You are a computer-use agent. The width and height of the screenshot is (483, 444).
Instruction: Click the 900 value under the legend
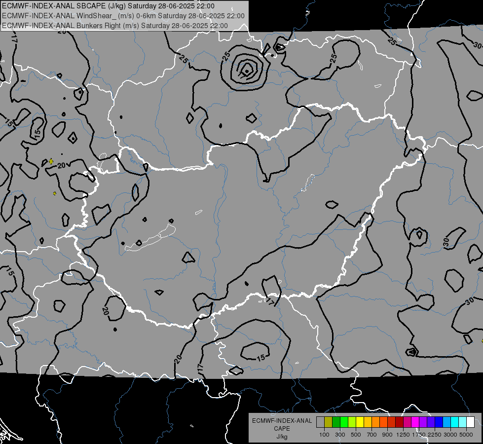click(x=387, y=435)
